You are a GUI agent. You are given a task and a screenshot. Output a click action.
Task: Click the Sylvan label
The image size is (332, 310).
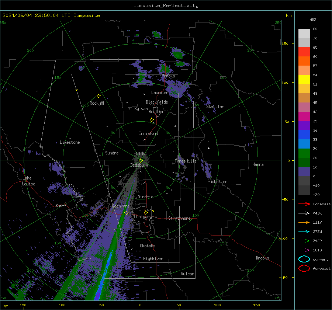[141, 109]
